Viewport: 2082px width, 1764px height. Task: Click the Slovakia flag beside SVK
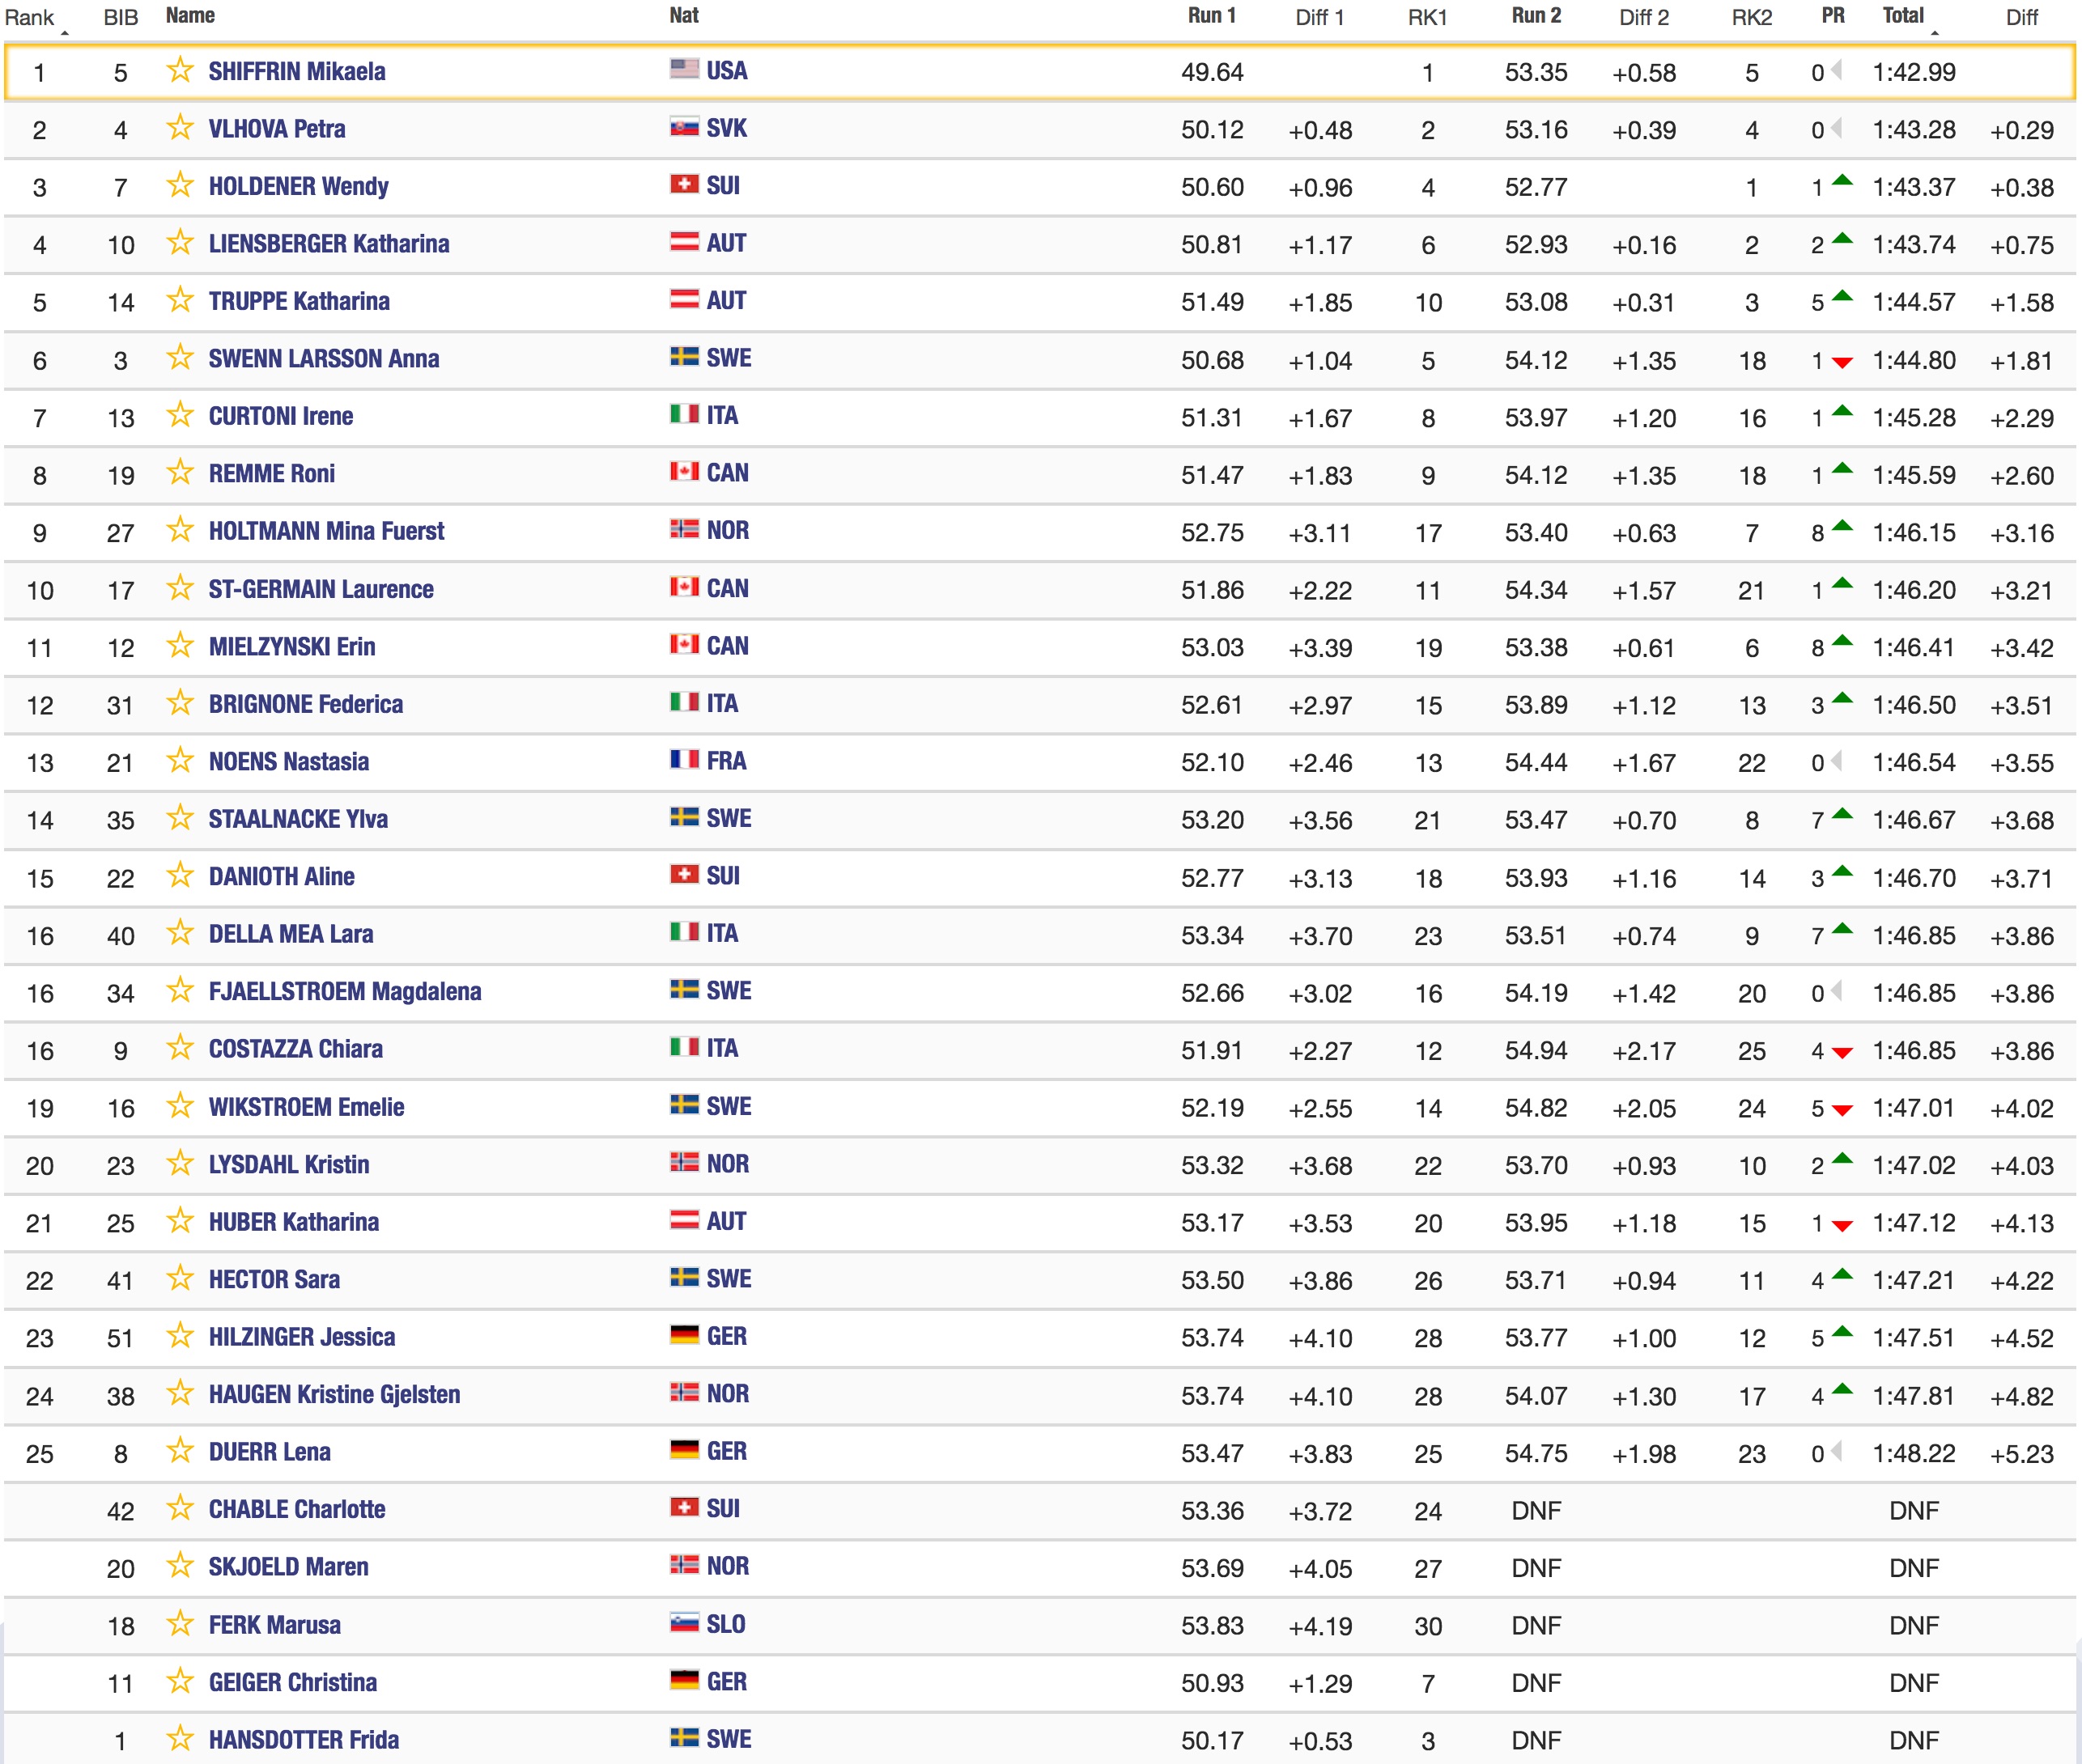tap(684, 127)
